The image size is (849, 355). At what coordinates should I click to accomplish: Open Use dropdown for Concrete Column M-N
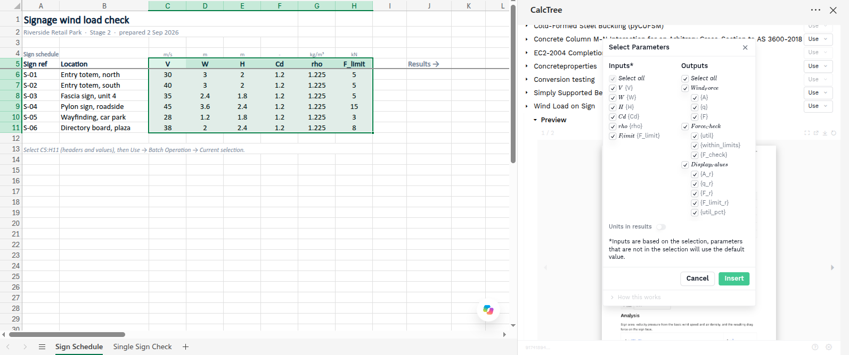click(818, 39)
